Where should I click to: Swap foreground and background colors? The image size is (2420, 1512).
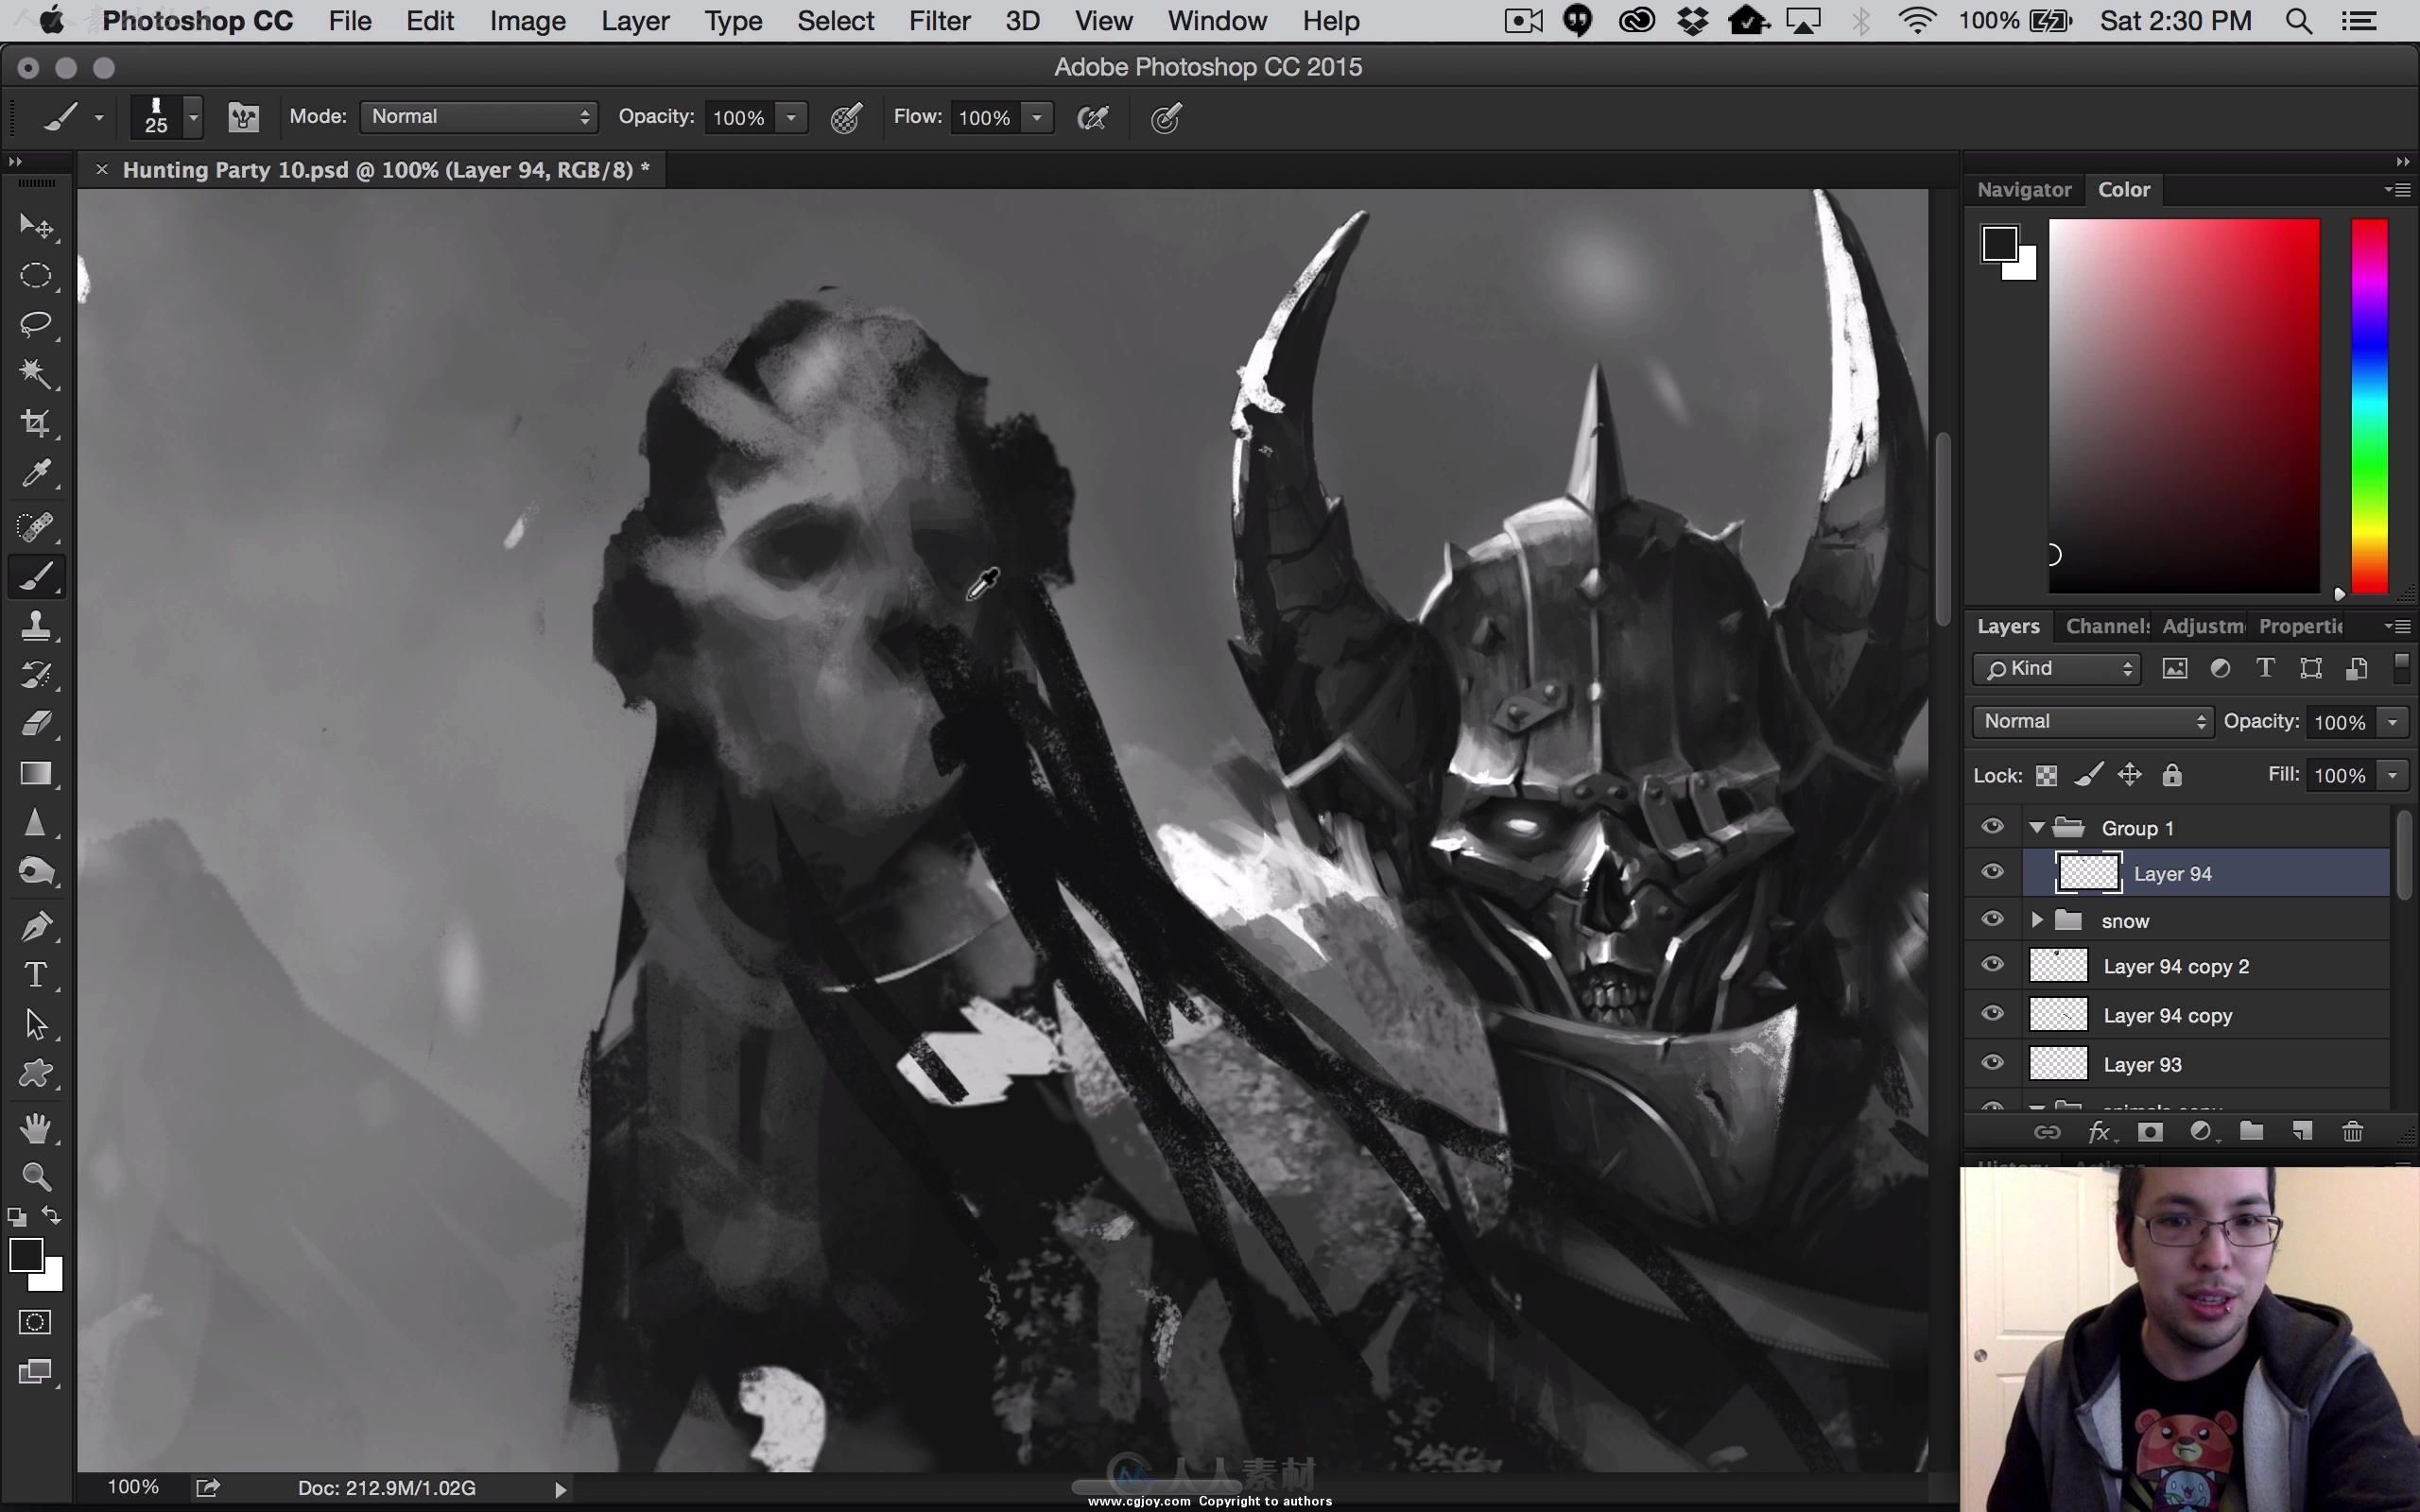tap(51, 1216)
